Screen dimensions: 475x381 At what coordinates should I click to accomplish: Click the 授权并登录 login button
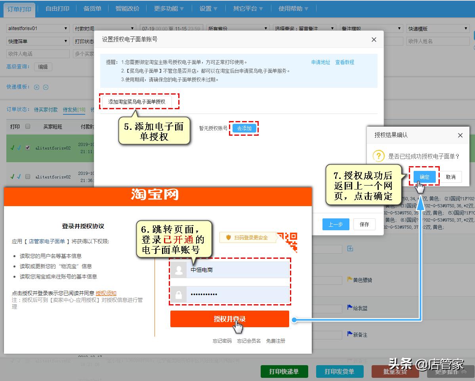pos(230,319)
